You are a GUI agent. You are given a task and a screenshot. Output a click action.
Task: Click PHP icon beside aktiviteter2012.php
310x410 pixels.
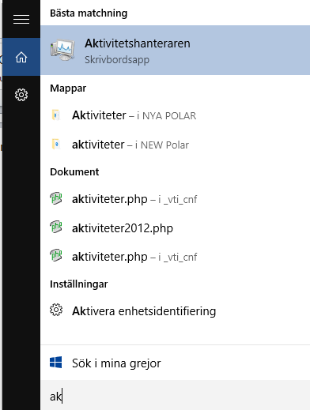(56, 227)
